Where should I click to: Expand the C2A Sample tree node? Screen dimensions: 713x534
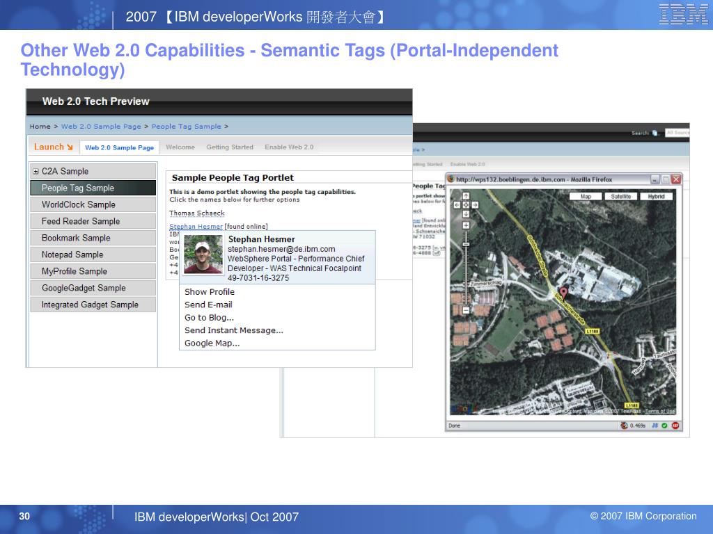click(36, 171)
